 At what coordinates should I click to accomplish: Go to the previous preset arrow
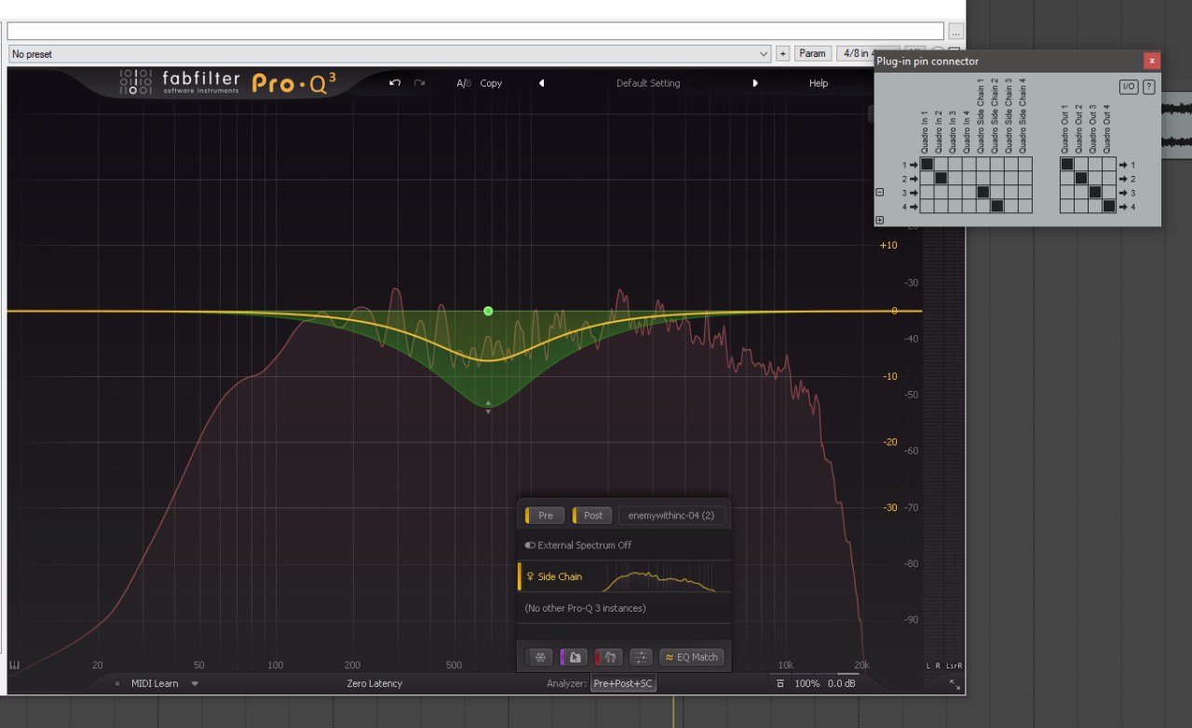541,83
